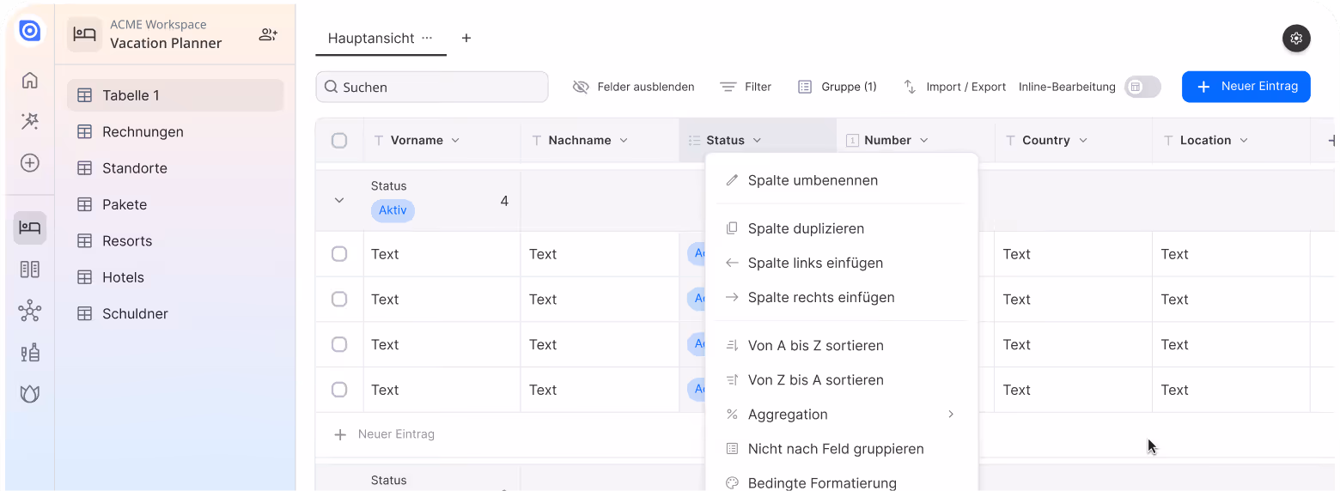This screenshot has height=491, width=1340.
Task: Click the right arrow icon for Spalte rechts einfügen
Action: (x=732, y=297)
